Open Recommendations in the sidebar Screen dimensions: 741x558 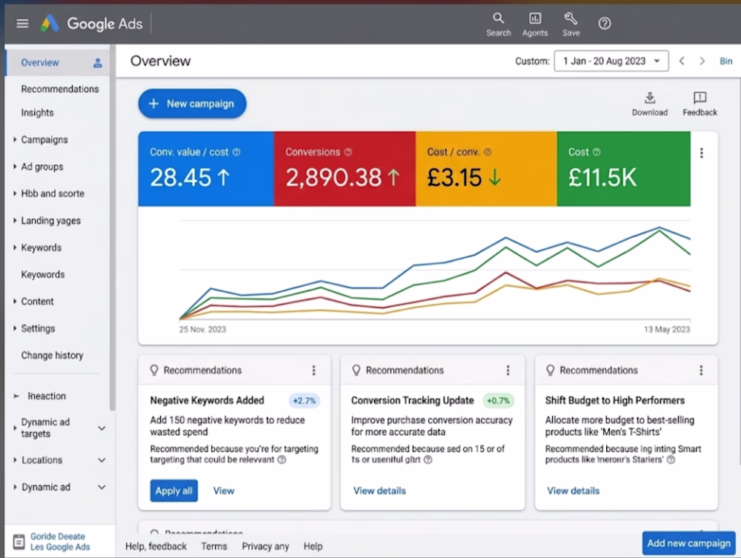click(x=59, y=90)
